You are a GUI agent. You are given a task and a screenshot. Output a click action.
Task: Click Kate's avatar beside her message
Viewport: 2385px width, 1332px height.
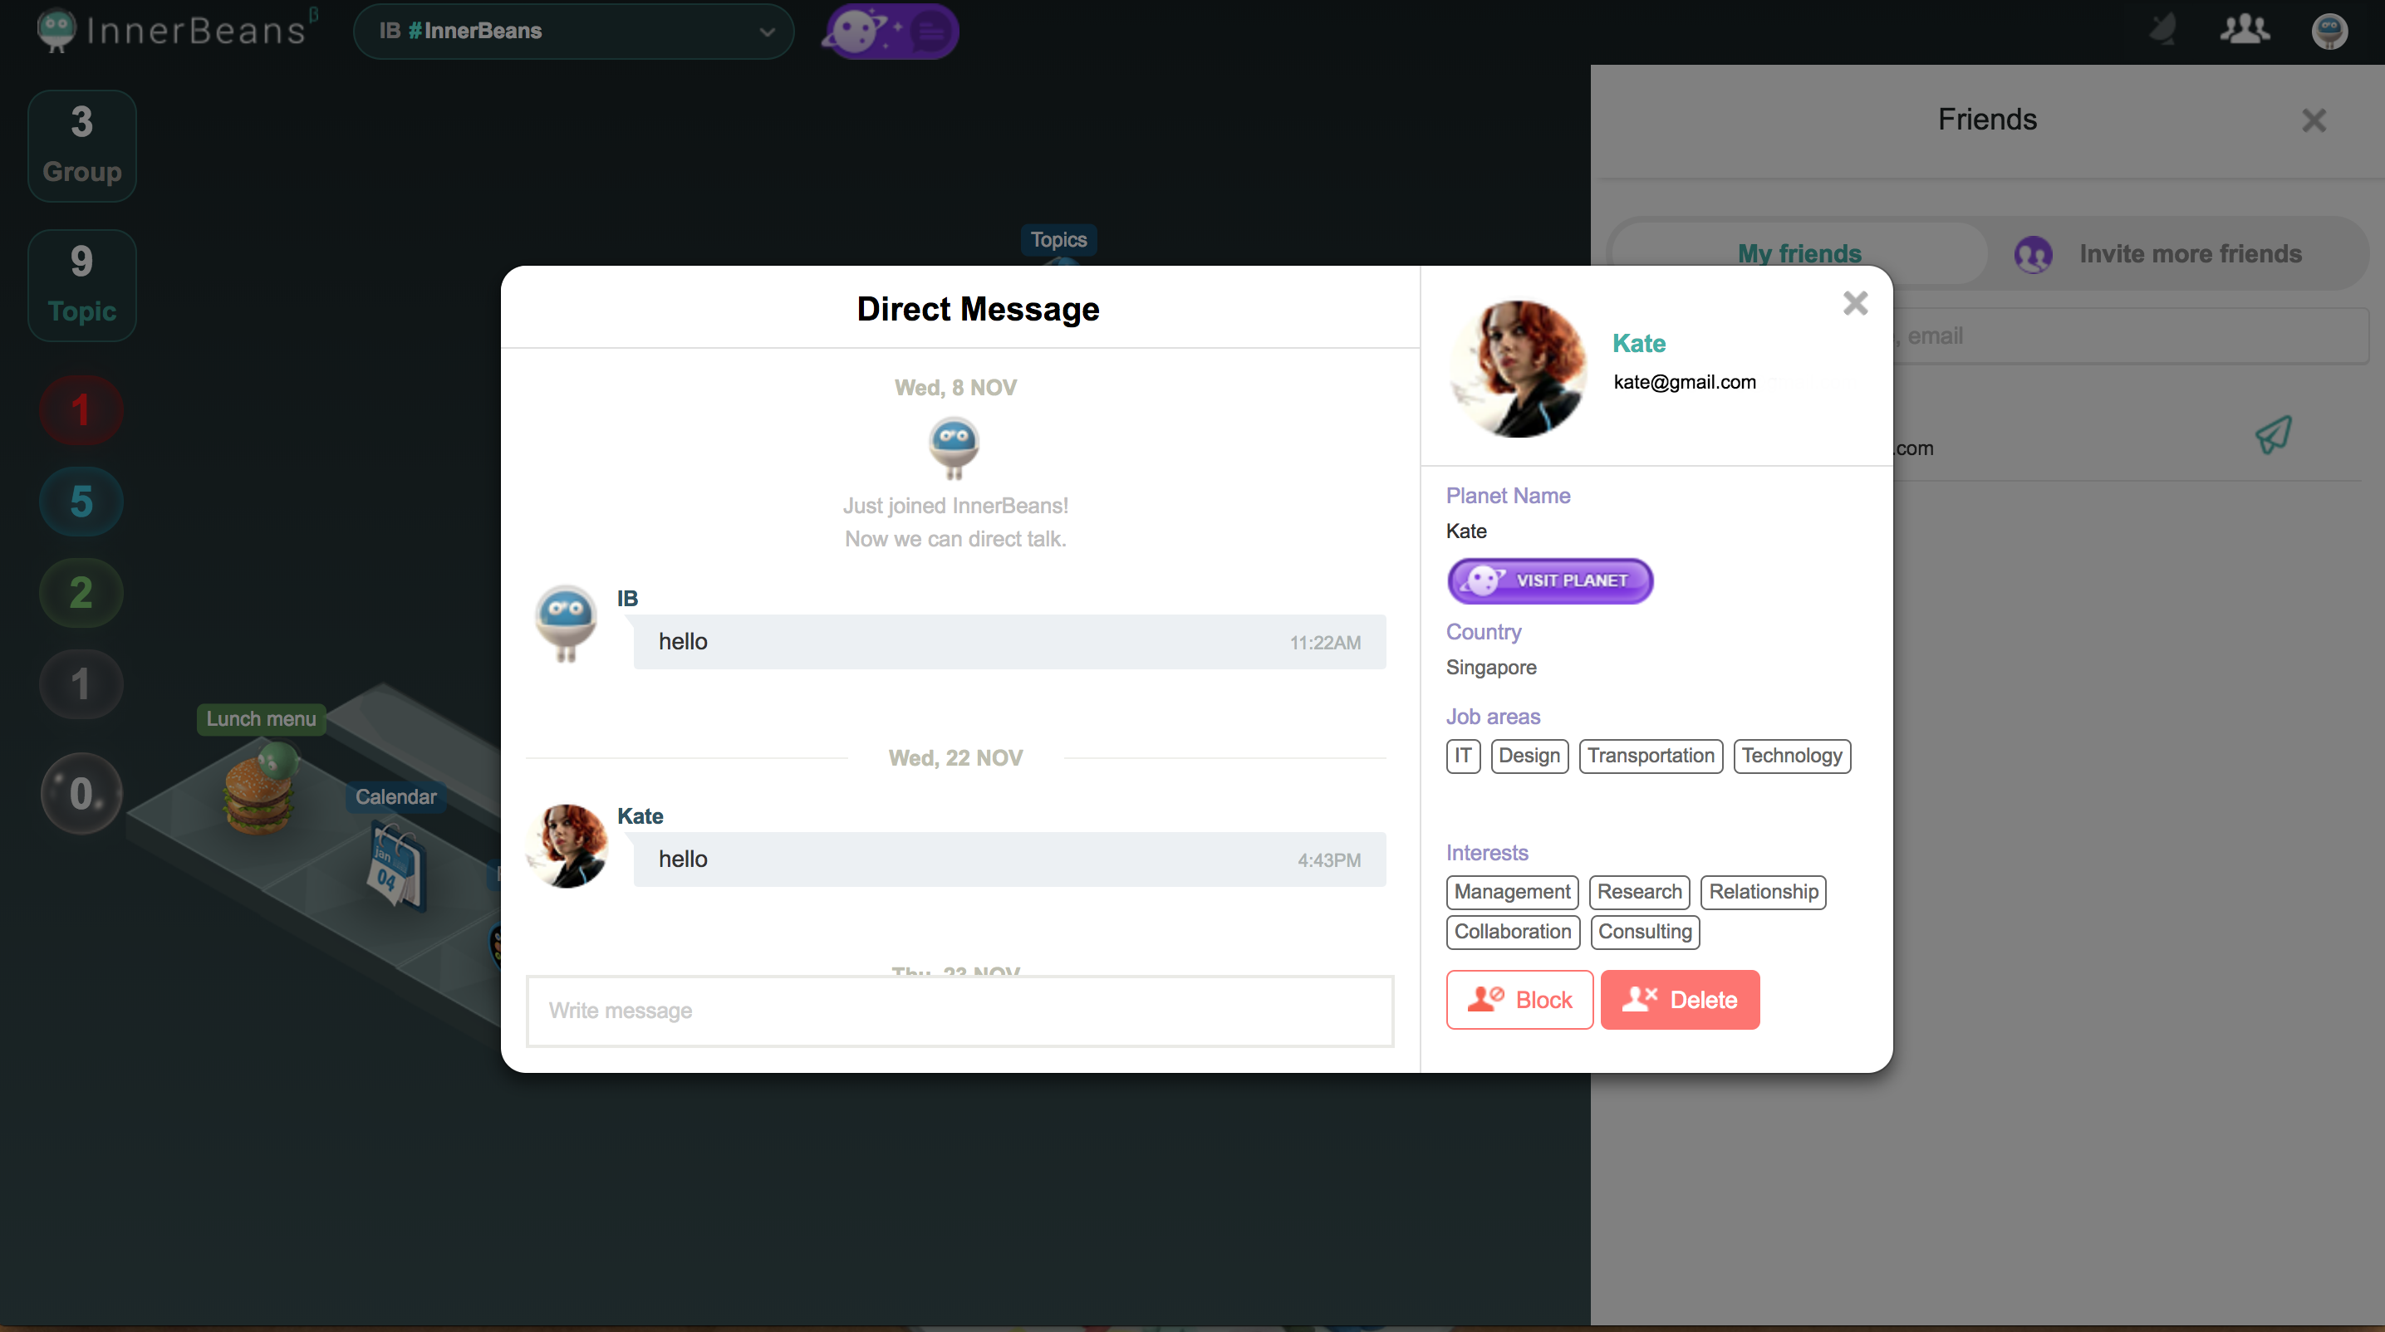pos(567,845)
